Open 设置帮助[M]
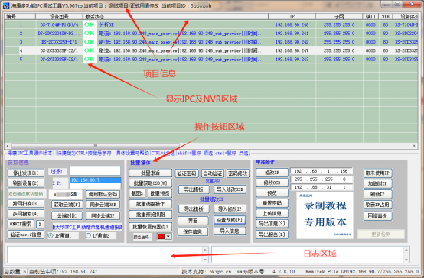This screenshot has width=424, height=278. (x=230, y=220)
